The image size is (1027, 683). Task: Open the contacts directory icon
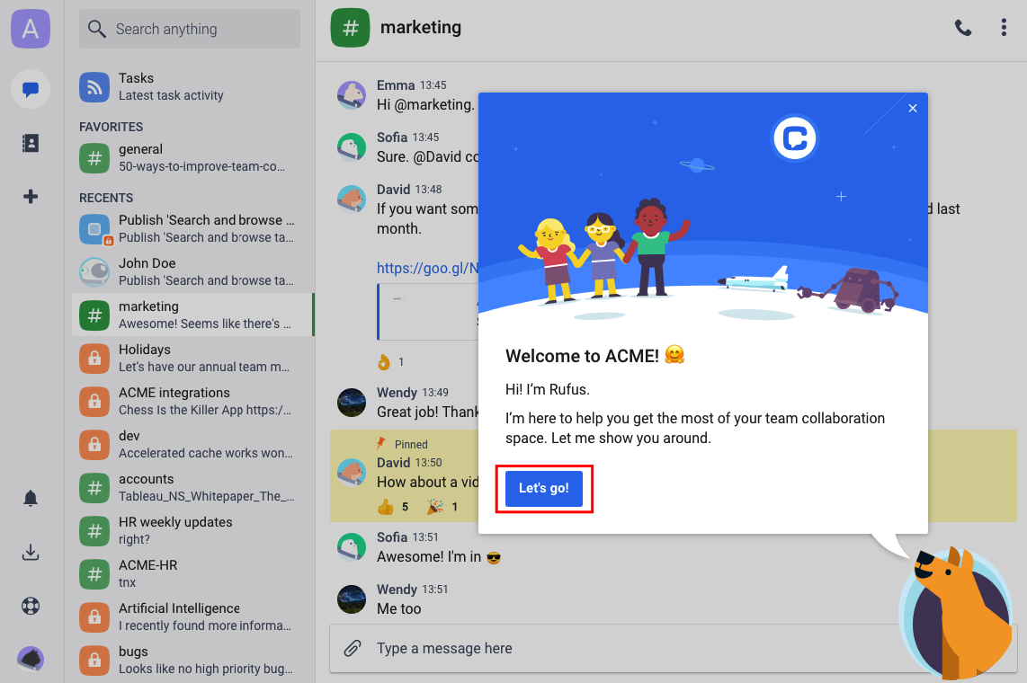(31, 143)
